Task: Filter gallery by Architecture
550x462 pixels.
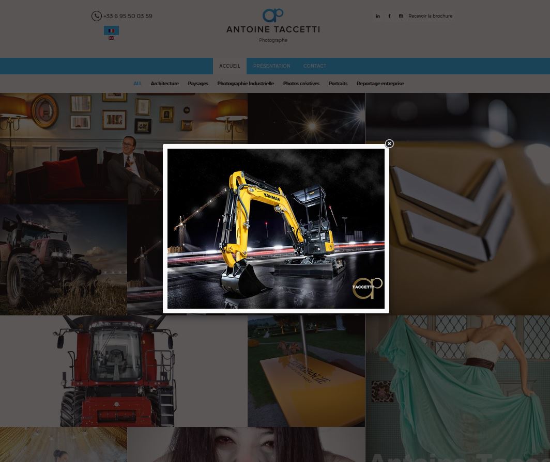Action: 164,83
